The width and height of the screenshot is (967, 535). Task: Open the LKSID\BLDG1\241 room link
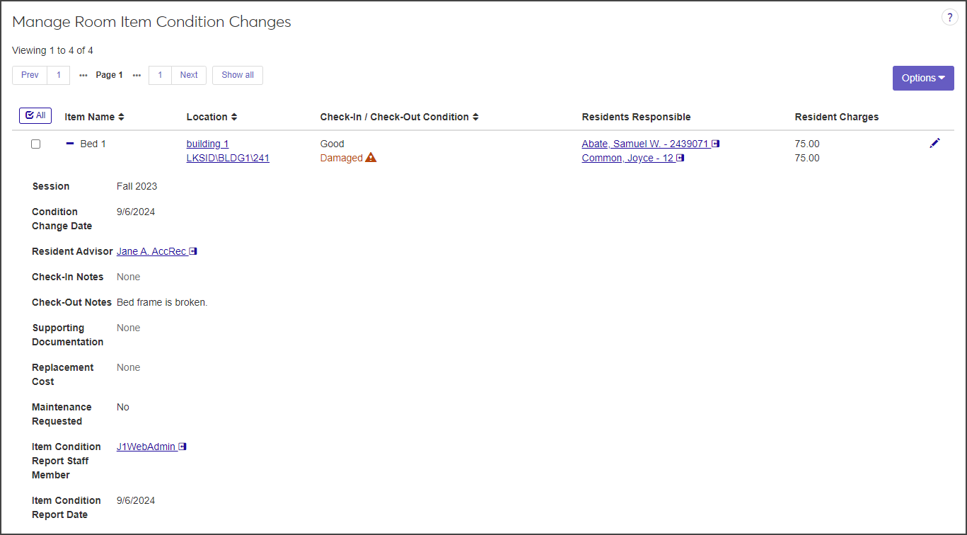pyautogui.click(x=228, y=158)
